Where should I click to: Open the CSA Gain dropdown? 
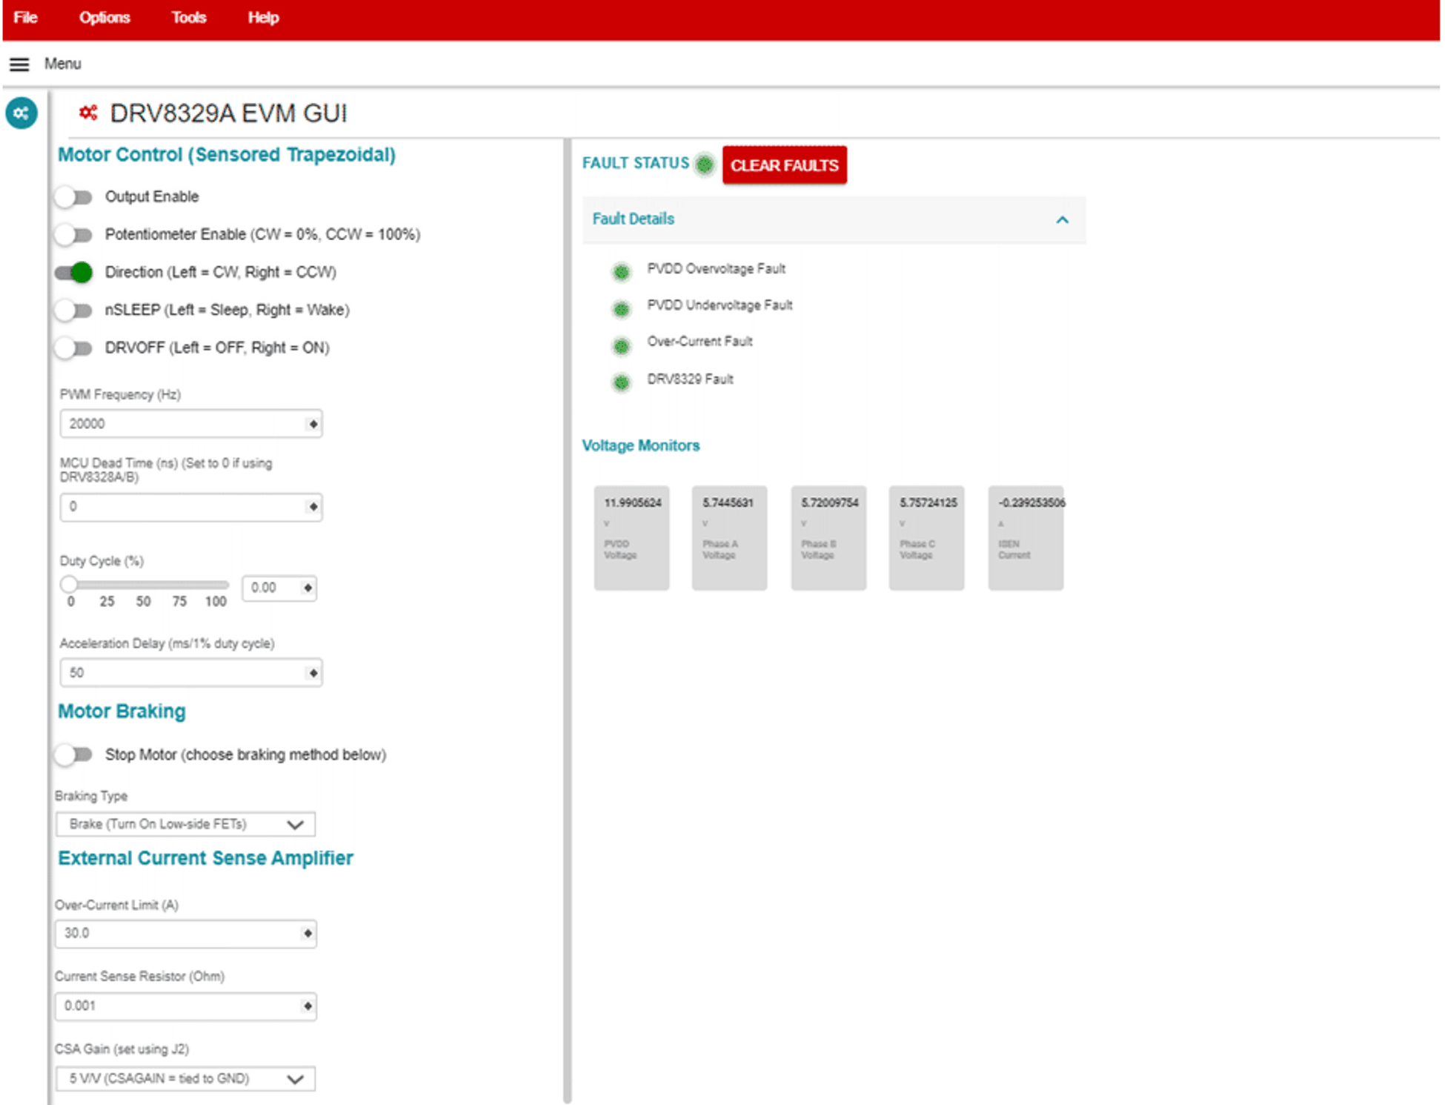point(185,1078)
